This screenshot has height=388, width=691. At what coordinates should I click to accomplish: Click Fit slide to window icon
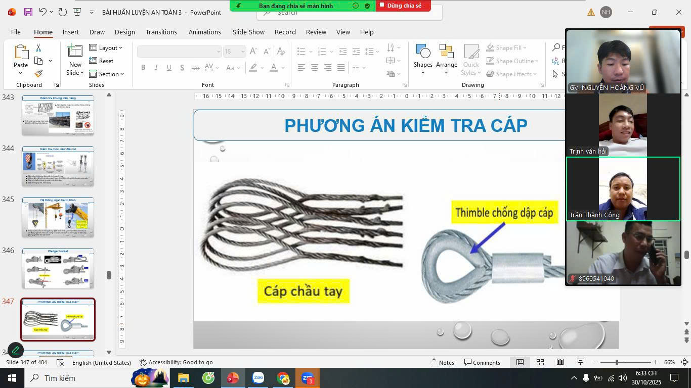[684, 362]
